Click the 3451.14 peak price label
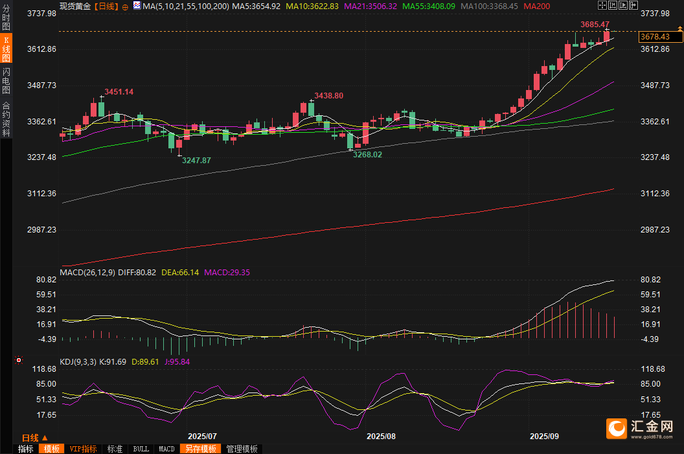This screenshot has width=684, height=454. 119,91
